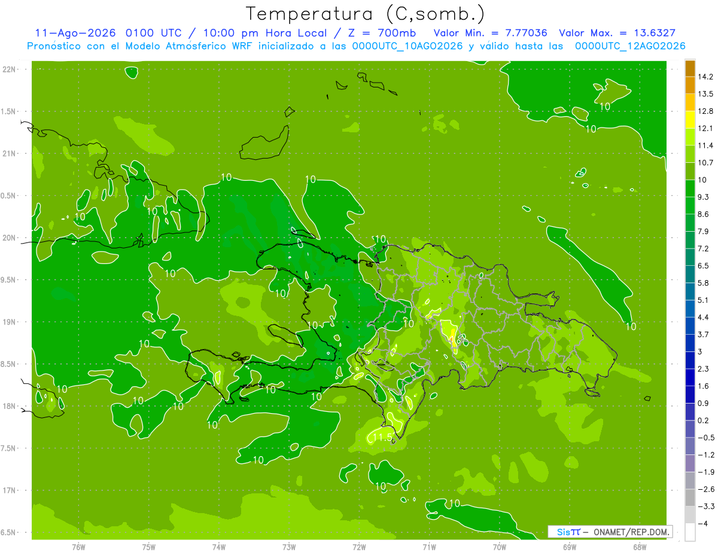This screenshot has width=718, height=555.
Task: Click the "18N" latitude axis label
Action: [x=8, y=406]
